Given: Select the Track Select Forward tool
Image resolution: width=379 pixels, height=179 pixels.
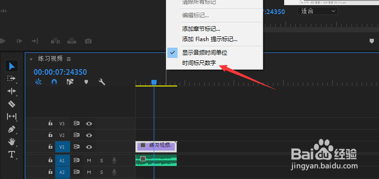Looking at the screenshot, I should coord(11,79).
